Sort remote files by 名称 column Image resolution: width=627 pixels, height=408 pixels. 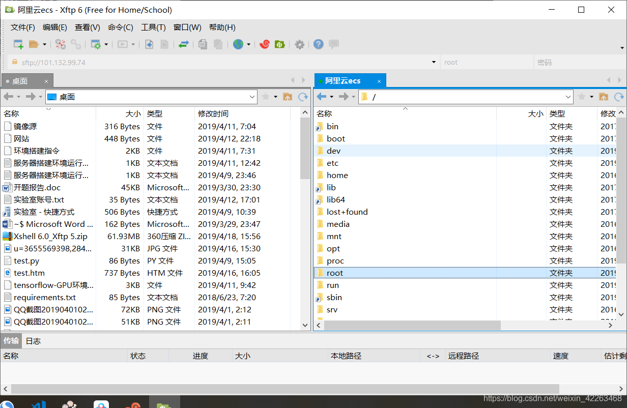tap(405, 114)
